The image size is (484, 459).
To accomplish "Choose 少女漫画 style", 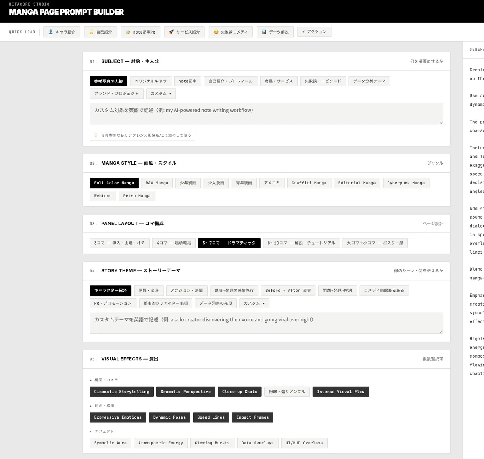I will (x=216, y=183).
